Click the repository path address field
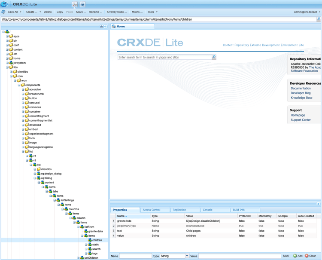The width and height of the screenshot is (322, 260). [158, 19]
